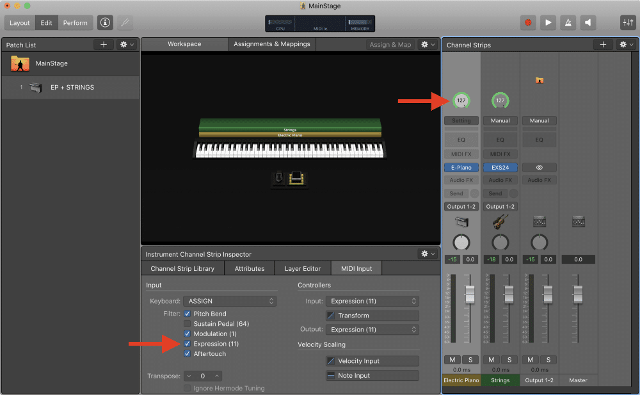Open Channel Strips gear menu
The image size is (640, 395).
626,45
